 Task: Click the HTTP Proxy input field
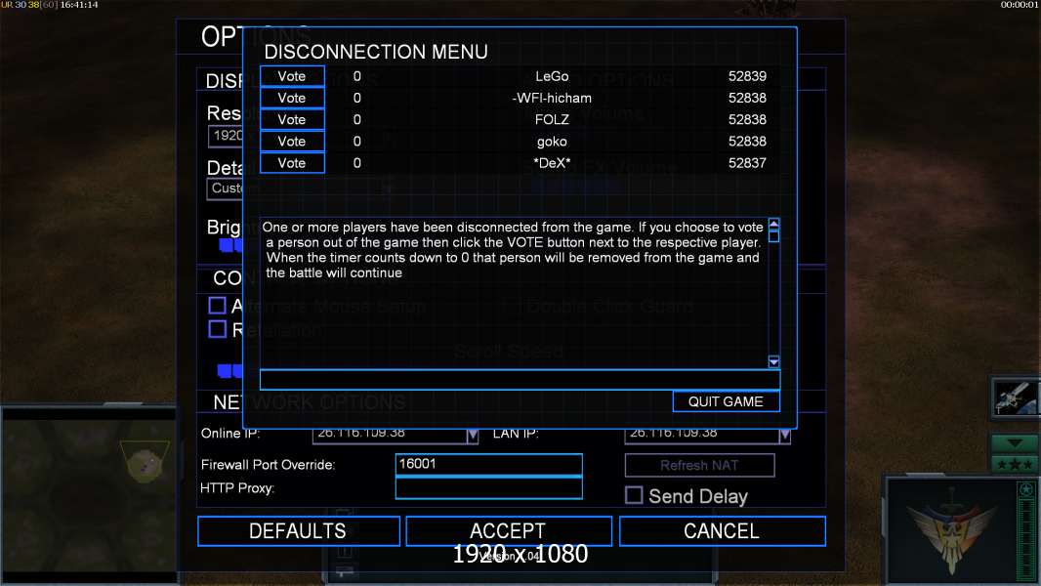coord(488,487)
